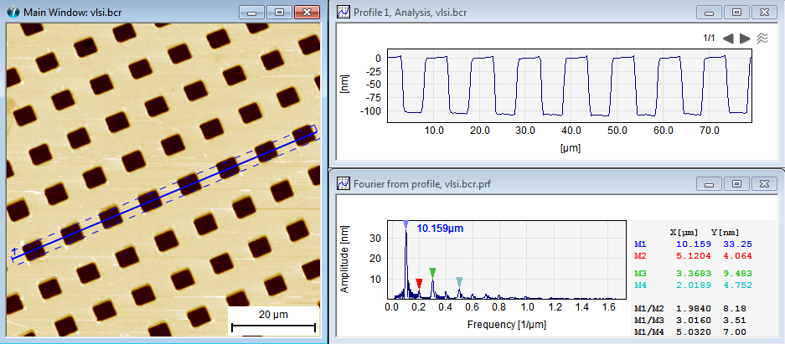Click the [µm] axis label under profile plot
Viewport: 785px width, 344px height.
571,148
